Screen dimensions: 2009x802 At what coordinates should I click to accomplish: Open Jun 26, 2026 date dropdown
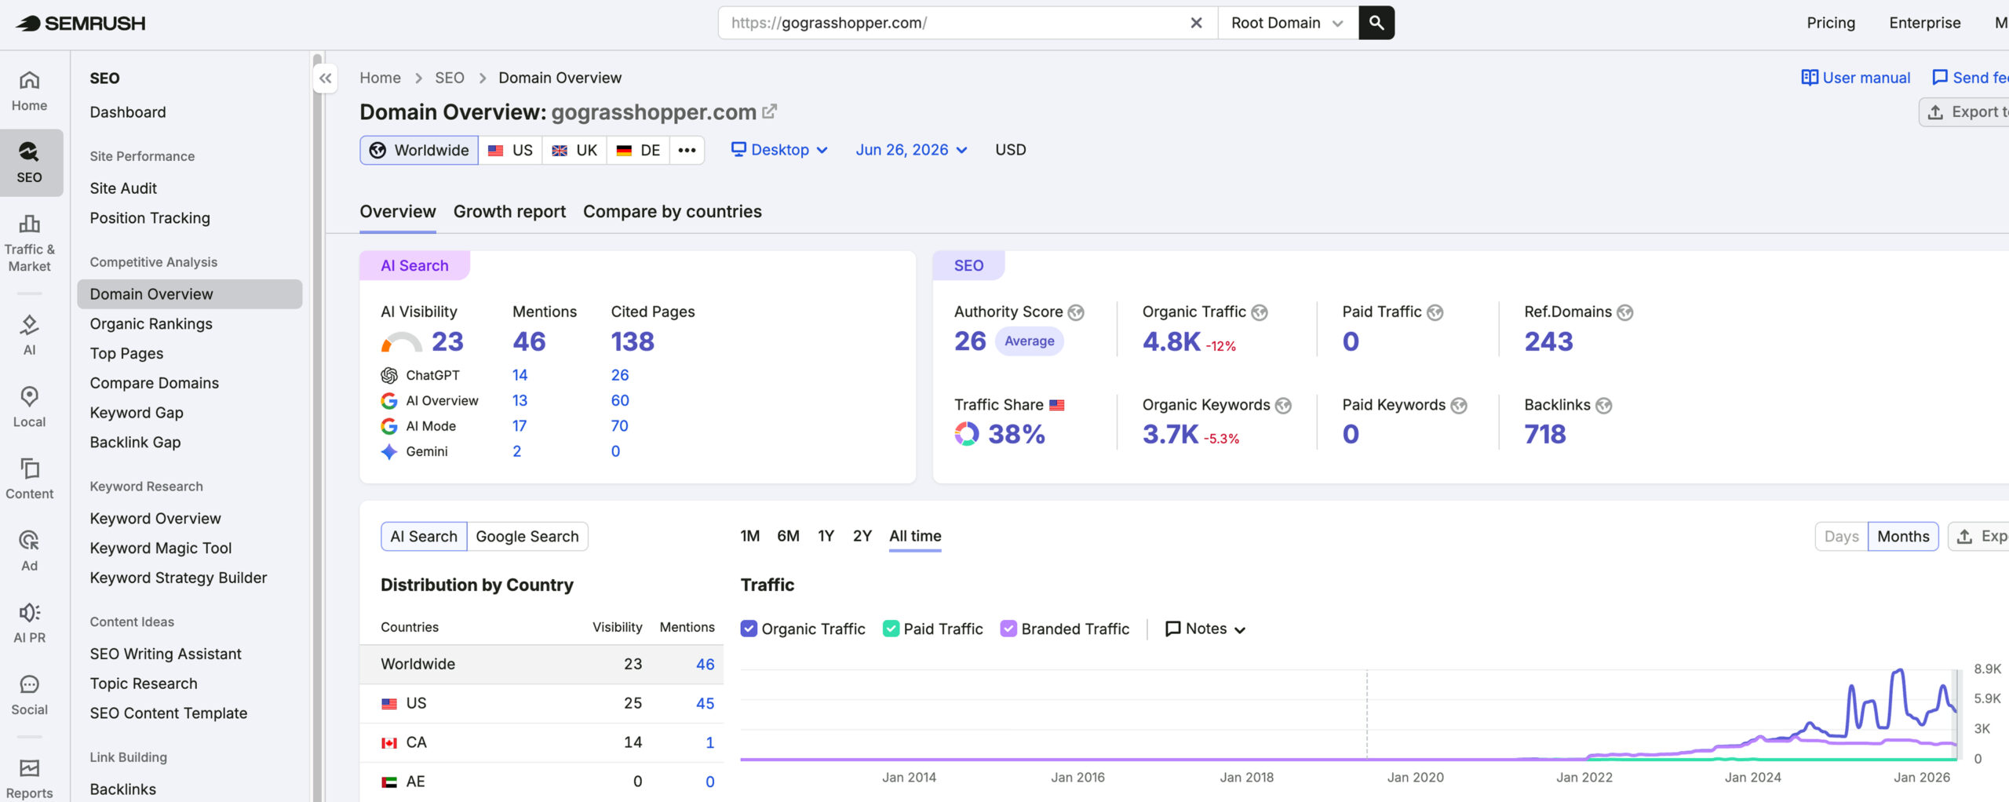pyautogui.click(x=911, y=150)
